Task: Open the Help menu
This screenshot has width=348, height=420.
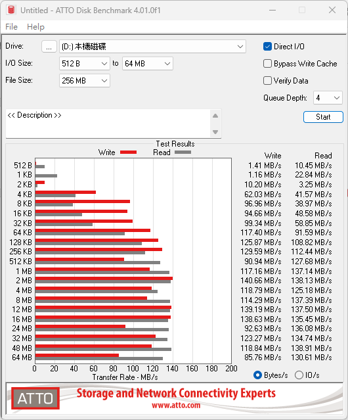Action: [35, 27]
